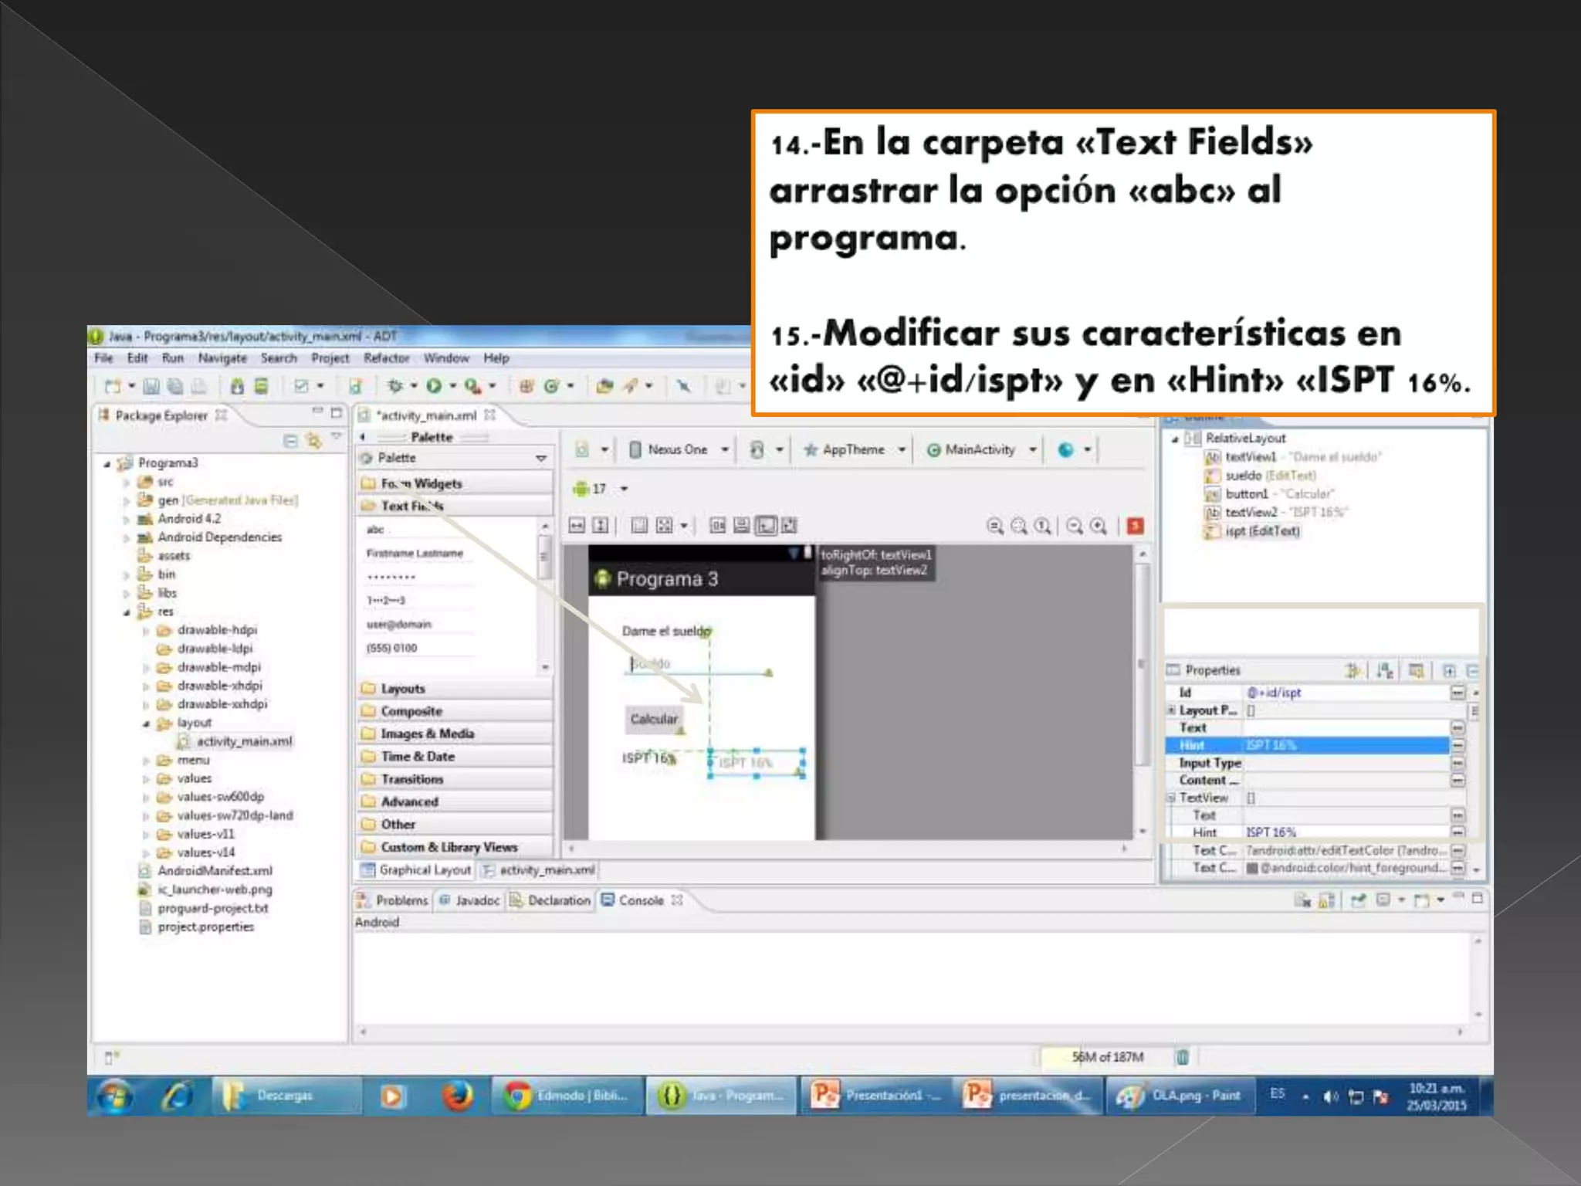The height and width of the screenshot is (1186, 1581).
Task: Open the locale globe dropdown
Action: click(x=1075, y=449)
